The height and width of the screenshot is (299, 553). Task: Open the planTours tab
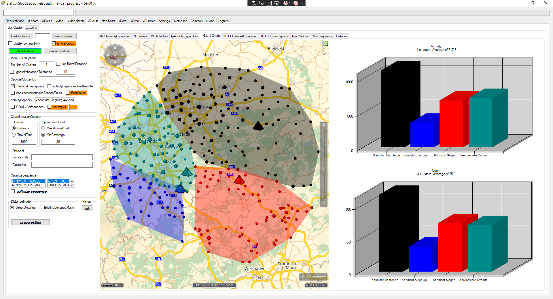(108, 21)
